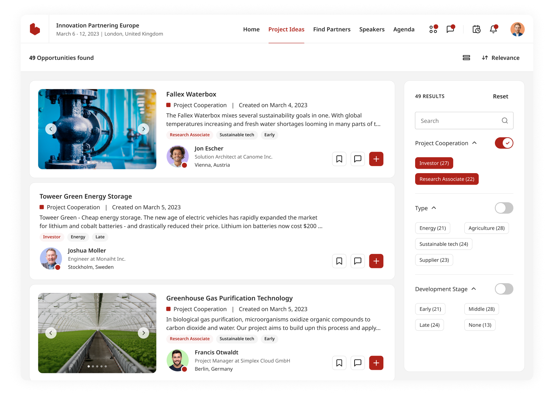Filter by None (13) stage chip
Viewport: 554px width, 395px height.
coord(480,325)
